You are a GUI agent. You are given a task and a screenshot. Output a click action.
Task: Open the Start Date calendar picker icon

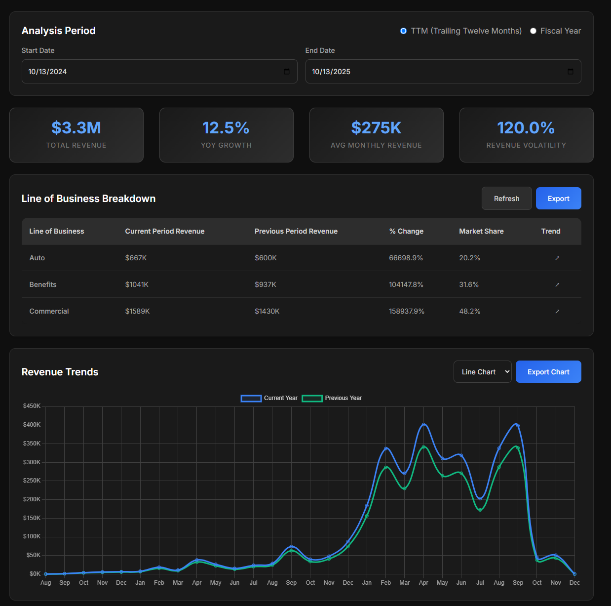pyautogui.click(x=287, y=72)
